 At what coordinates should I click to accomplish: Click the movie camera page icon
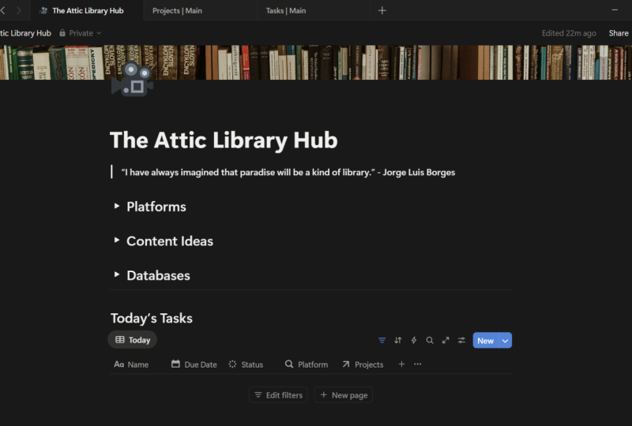tap(132, 80)
